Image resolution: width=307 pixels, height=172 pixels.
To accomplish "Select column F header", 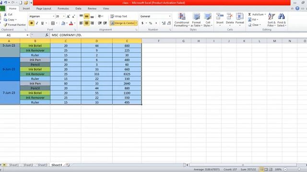I will (159, 41).
